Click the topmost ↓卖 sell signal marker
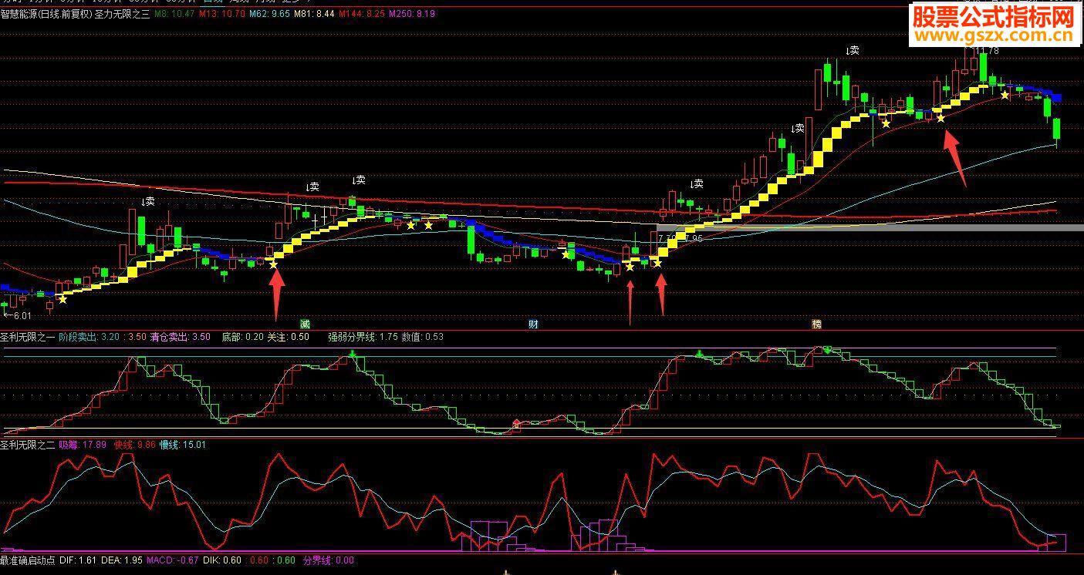The height and width of the screenshot is (575, 1084). [x=853, y=50]
